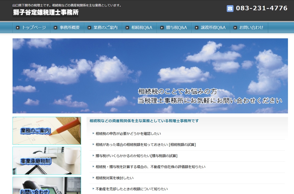Open the お問い合わせ telephone banner thumbnail
The image size is (294, 194).
(47, 185)
